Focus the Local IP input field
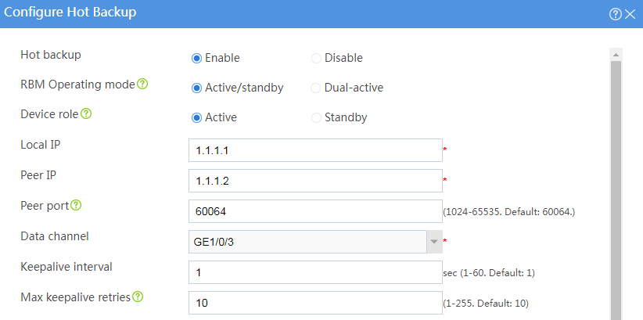 coord(315,150)
